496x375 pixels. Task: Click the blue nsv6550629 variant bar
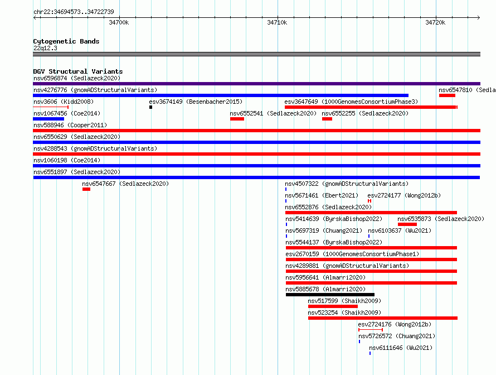click(256, 142)
